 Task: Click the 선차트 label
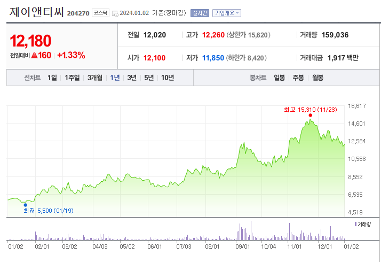[x=33, y=78]
